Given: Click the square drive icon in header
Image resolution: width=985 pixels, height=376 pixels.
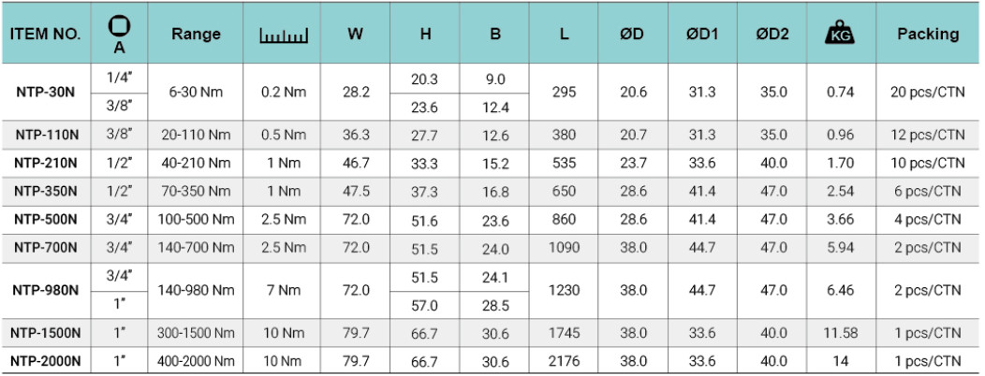Looking at the screenshot, I should [119, 24].
